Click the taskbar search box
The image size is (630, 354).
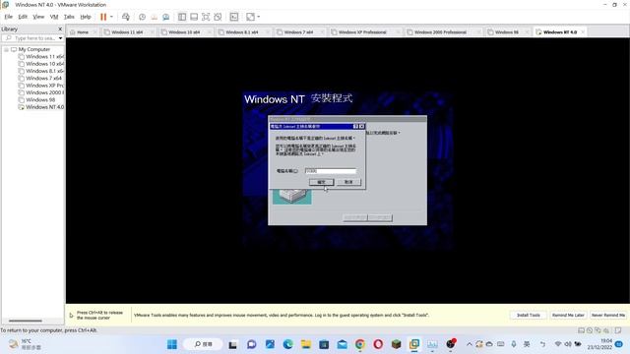click(x=203, y=344)
